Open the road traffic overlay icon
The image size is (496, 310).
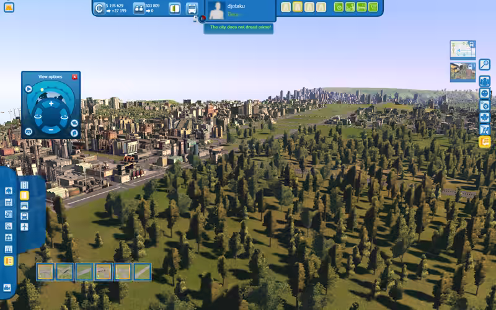485,130
